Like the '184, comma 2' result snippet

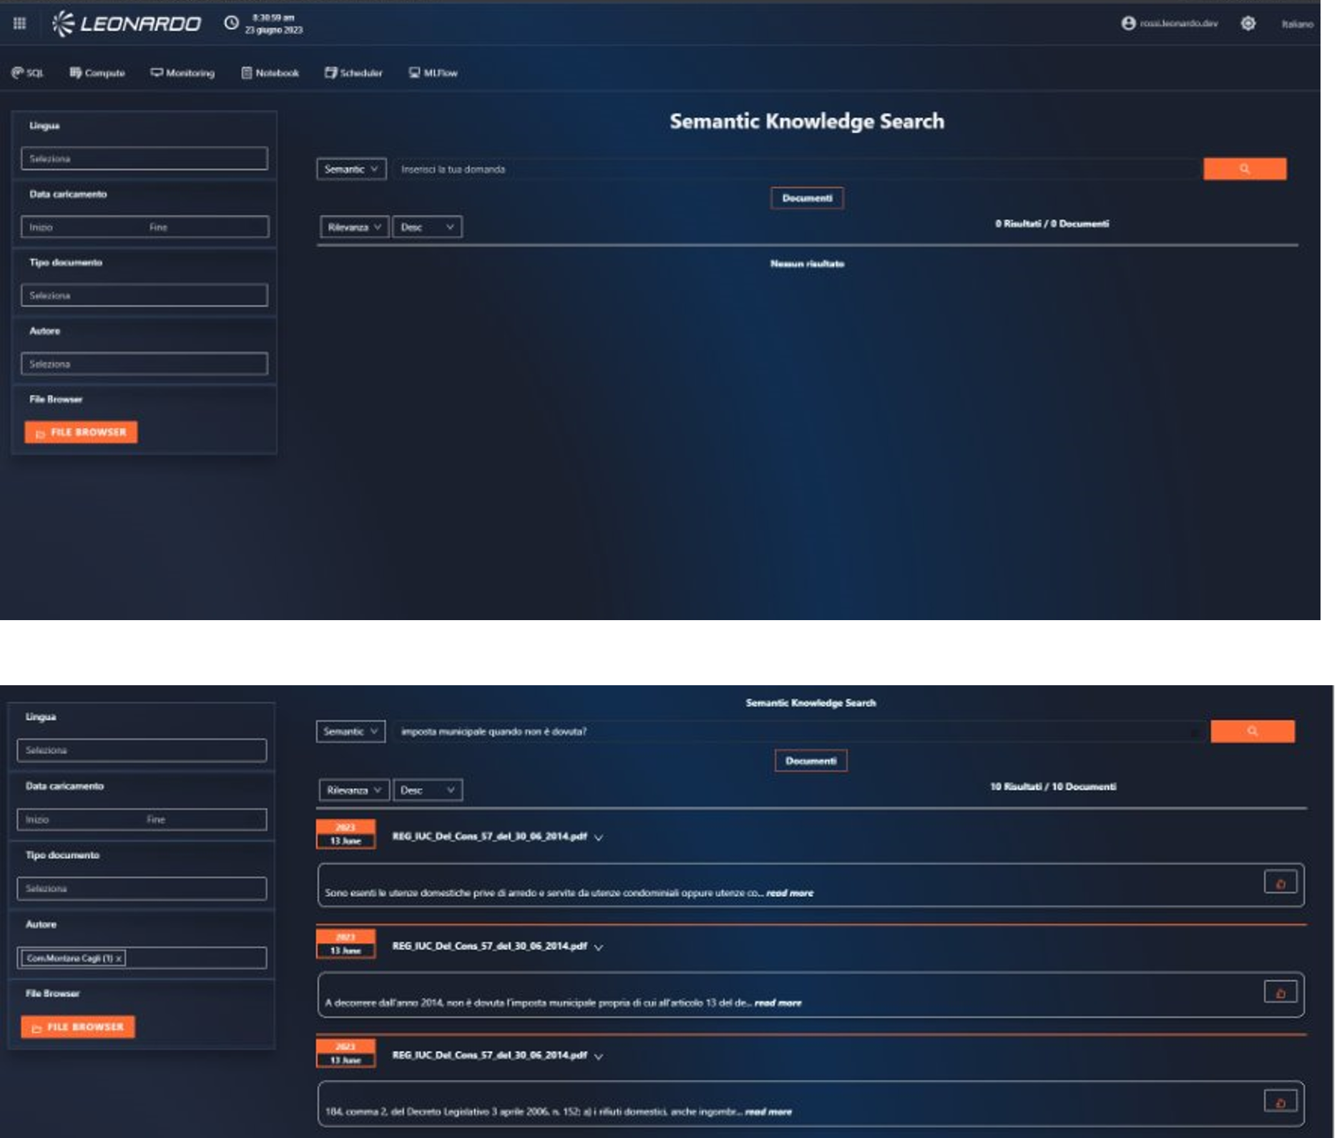pyautogui.click(x=1280, y=1102)
